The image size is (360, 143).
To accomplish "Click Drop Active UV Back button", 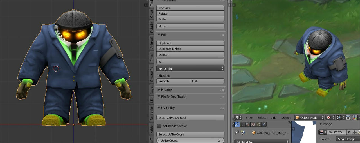I will pyautogui.click(x=190, y=118).
